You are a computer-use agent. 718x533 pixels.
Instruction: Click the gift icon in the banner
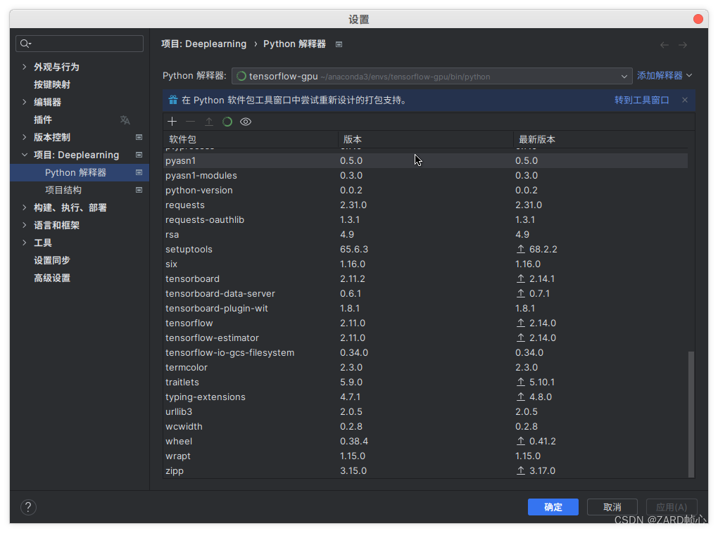click(x=172, y=100)
